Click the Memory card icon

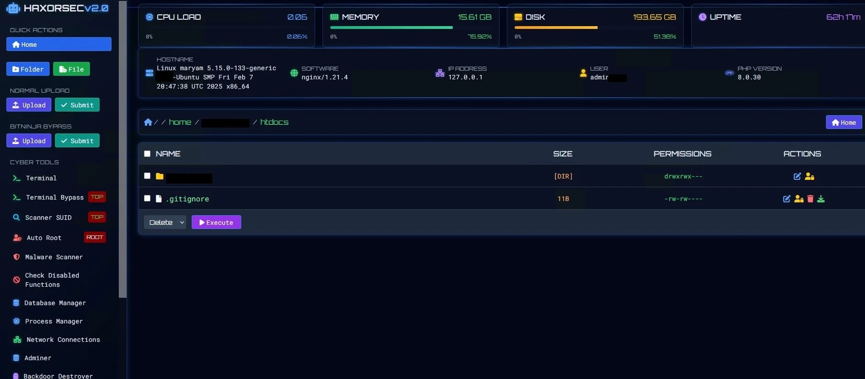(334, 17)
